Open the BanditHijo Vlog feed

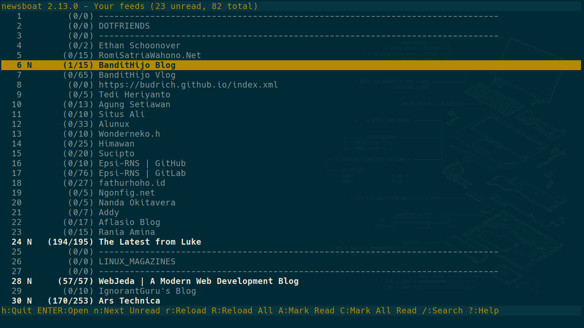(x=137, y=75)
